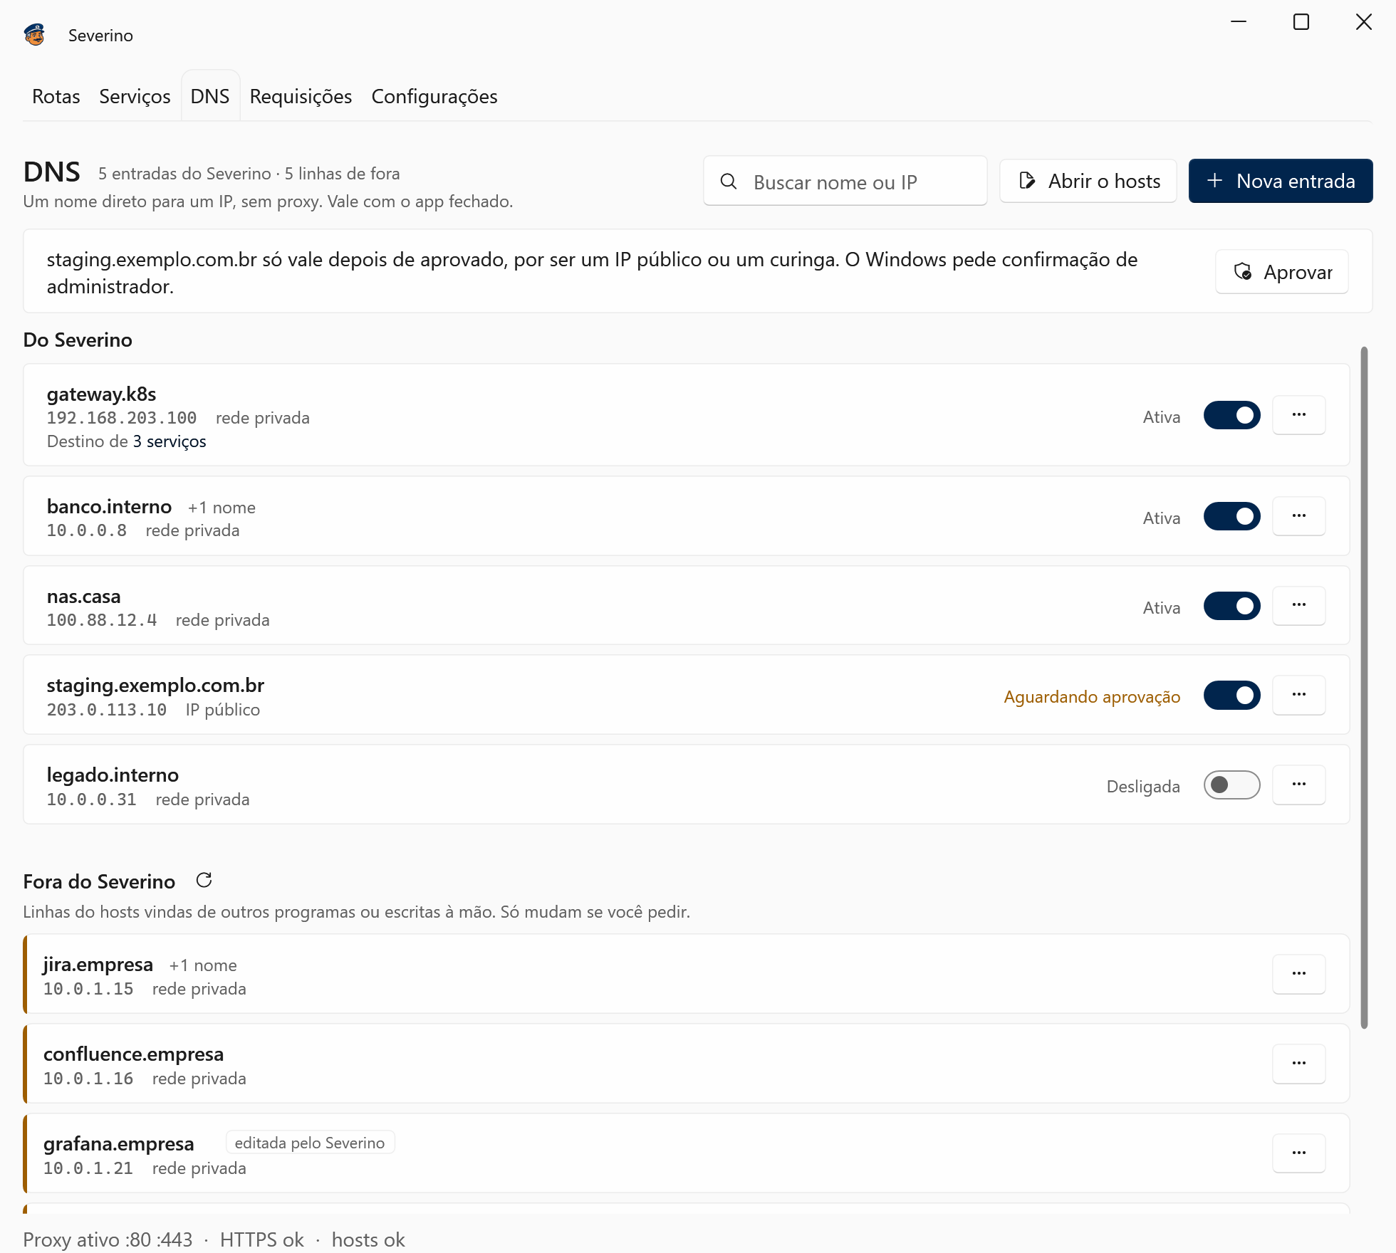Disable the nas.casa entry switch
1396x1253 pixels.
pyautogui.click(x=1231, y=606)
